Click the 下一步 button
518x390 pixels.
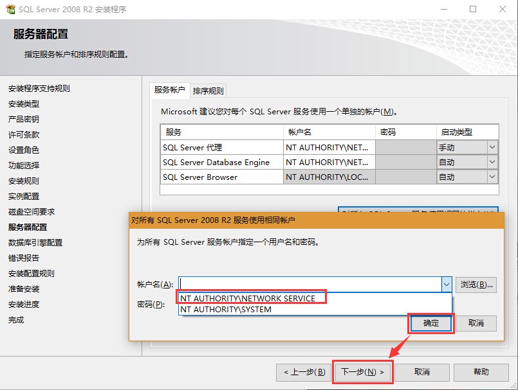363,371
